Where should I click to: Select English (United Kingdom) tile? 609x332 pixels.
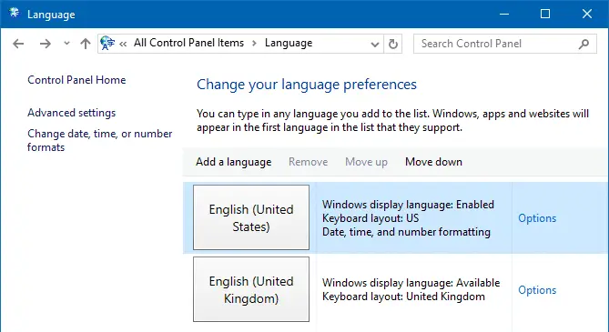pos(251,289)
